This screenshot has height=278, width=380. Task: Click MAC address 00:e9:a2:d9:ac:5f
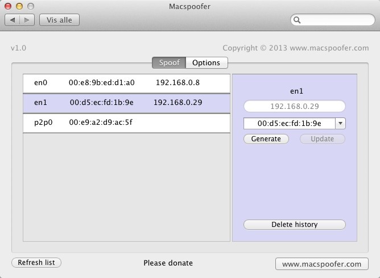click(101, 123)
